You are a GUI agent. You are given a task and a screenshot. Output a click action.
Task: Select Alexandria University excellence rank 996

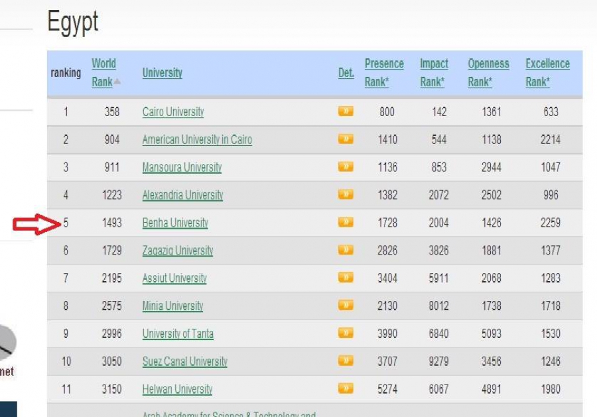pos(551,195)
